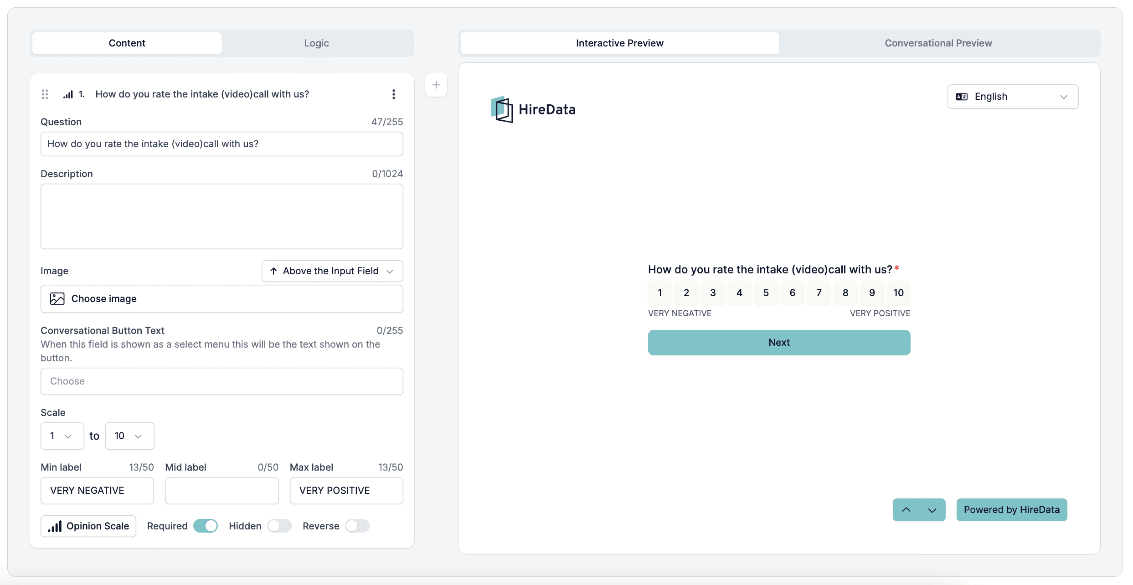This screenshot has width=1133, height=585.
Task: Select rating 2 in the preview scale
Action: tap(686, 293)
